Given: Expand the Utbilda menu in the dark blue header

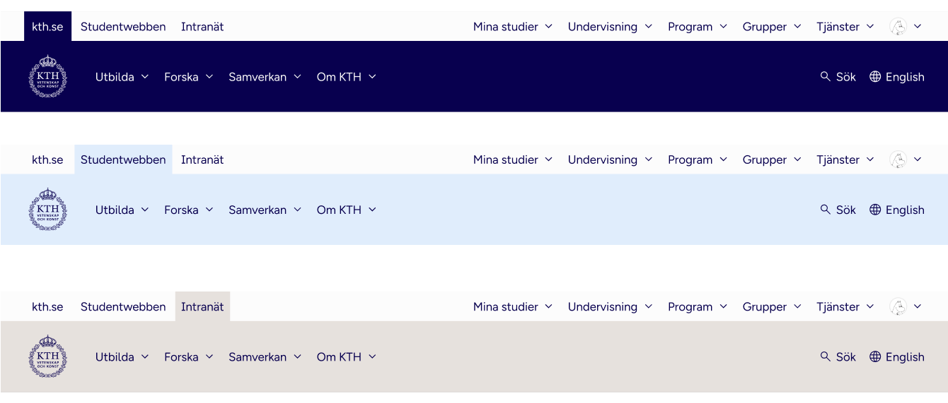Looking at the screenshot, I should point(122,77).
